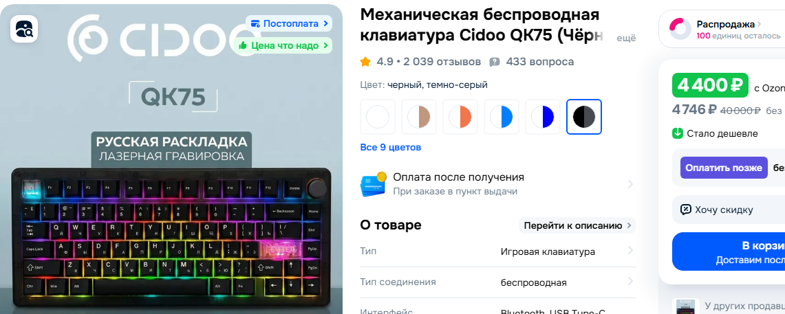Select the black and dark-gray color option
The height and width of the screenshot is (314, 785).
tap(583, 117)
